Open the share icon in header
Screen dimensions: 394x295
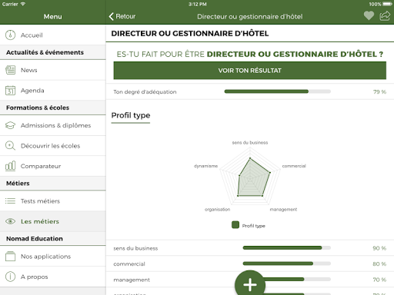(x=385, y=16)
